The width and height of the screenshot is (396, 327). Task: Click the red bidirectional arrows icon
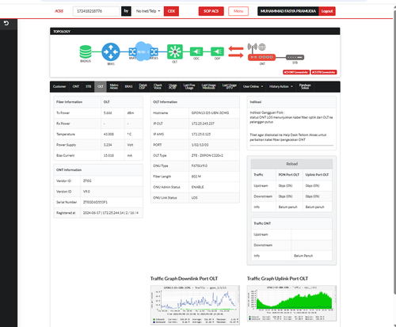tap(236, 52)
